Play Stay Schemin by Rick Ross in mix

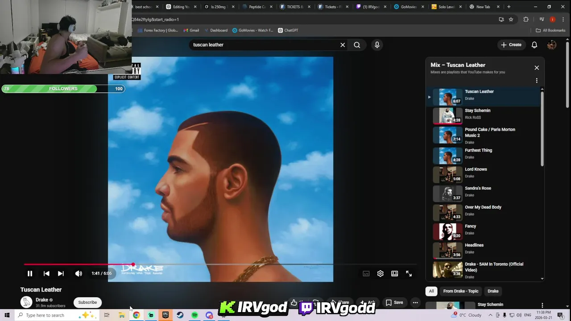(x=483, y=115)
